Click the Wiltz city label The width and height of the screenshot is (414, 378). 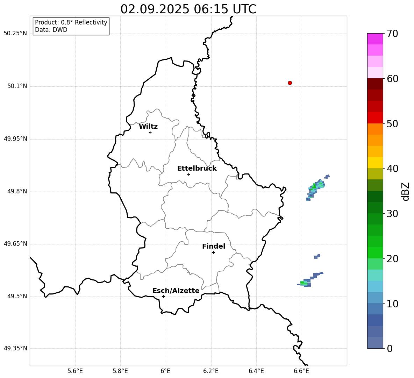pyautogui.click(x=148, y=127)
